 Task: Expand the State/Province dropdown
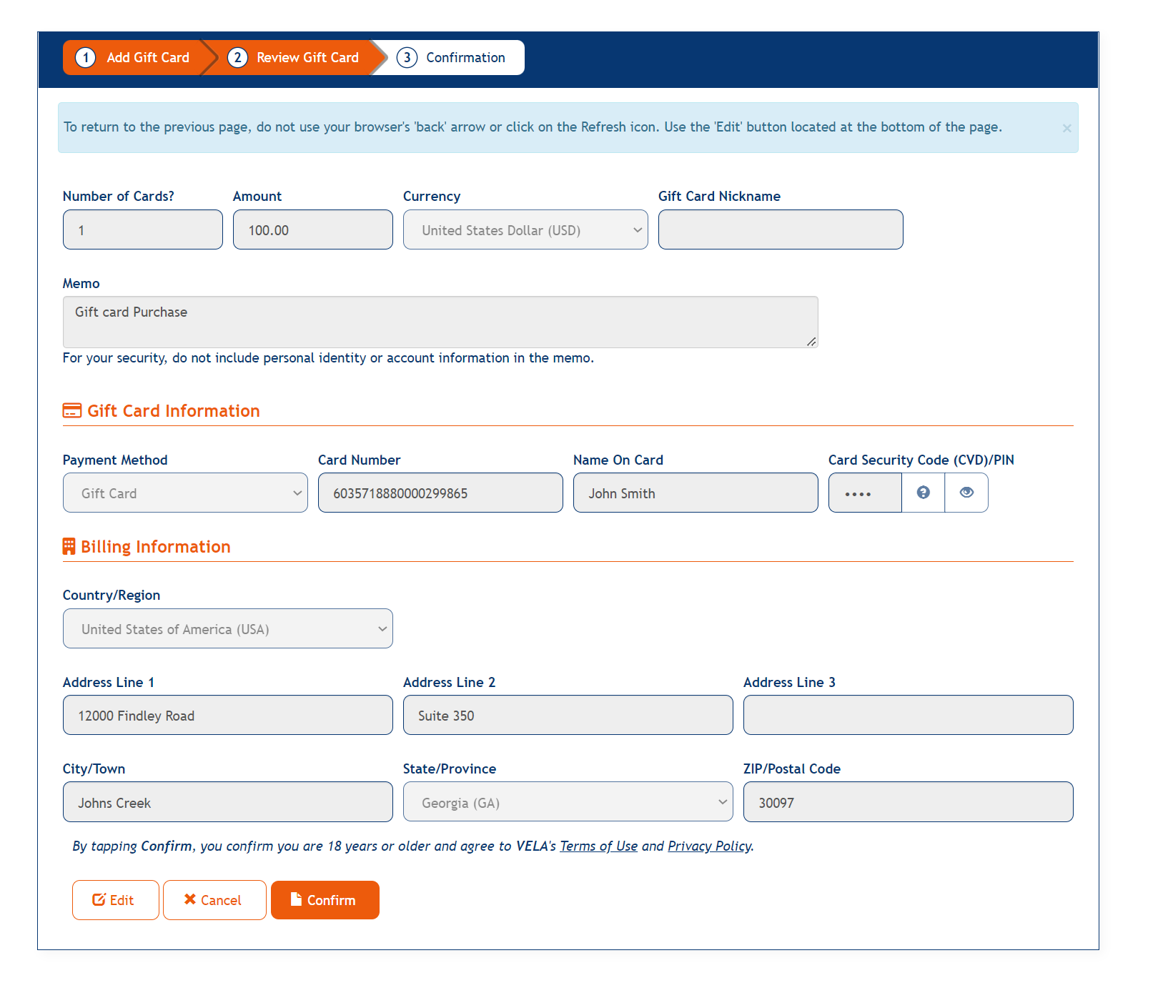(x=568, y=802)
